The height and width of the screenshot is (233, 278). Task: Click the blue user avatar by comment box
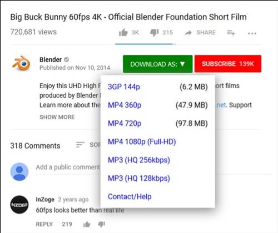[x=19, y=171]
